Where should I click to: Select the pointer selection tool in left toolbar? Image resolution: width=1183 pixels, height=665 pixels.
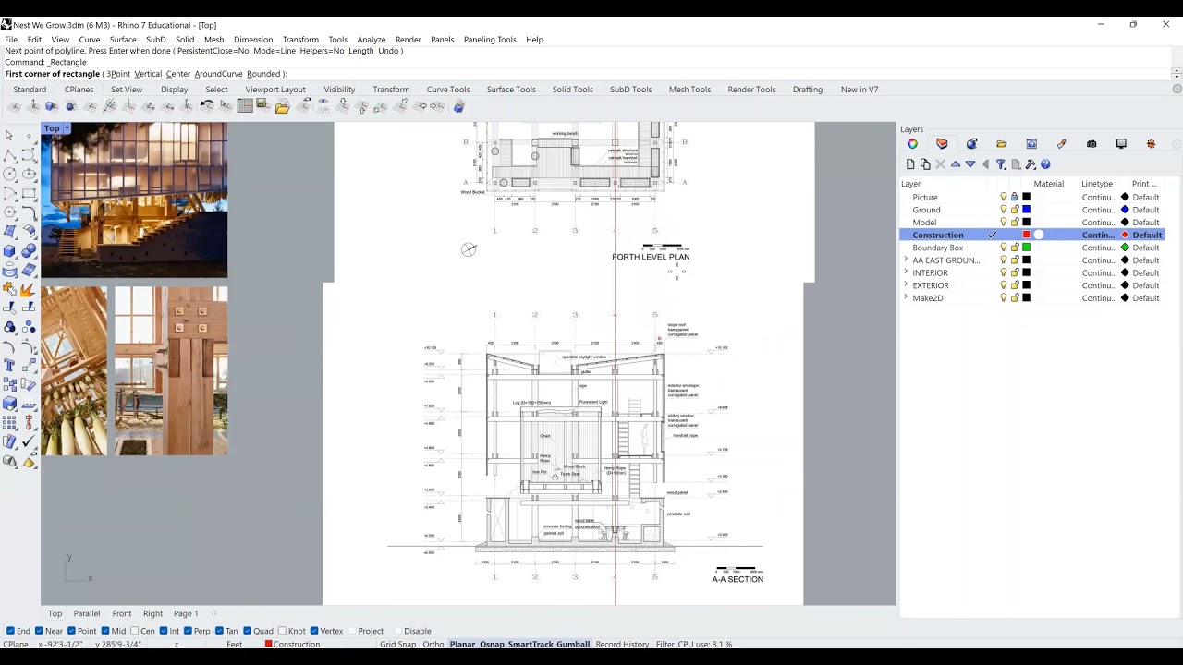[10, 136]
